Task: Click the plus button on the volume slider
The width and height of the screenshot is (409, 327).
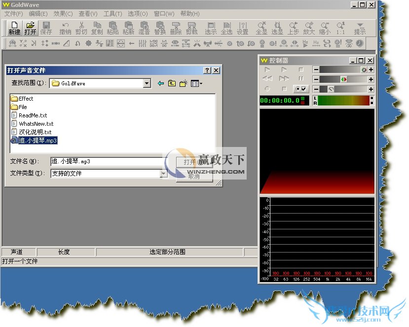Action: pos(371,70)
